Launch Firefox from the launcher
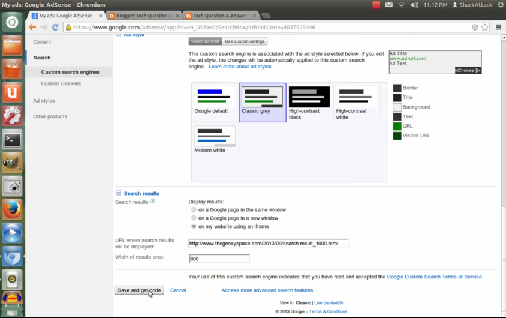This screenshot has width=506, height=318. [x=12, y=209]
